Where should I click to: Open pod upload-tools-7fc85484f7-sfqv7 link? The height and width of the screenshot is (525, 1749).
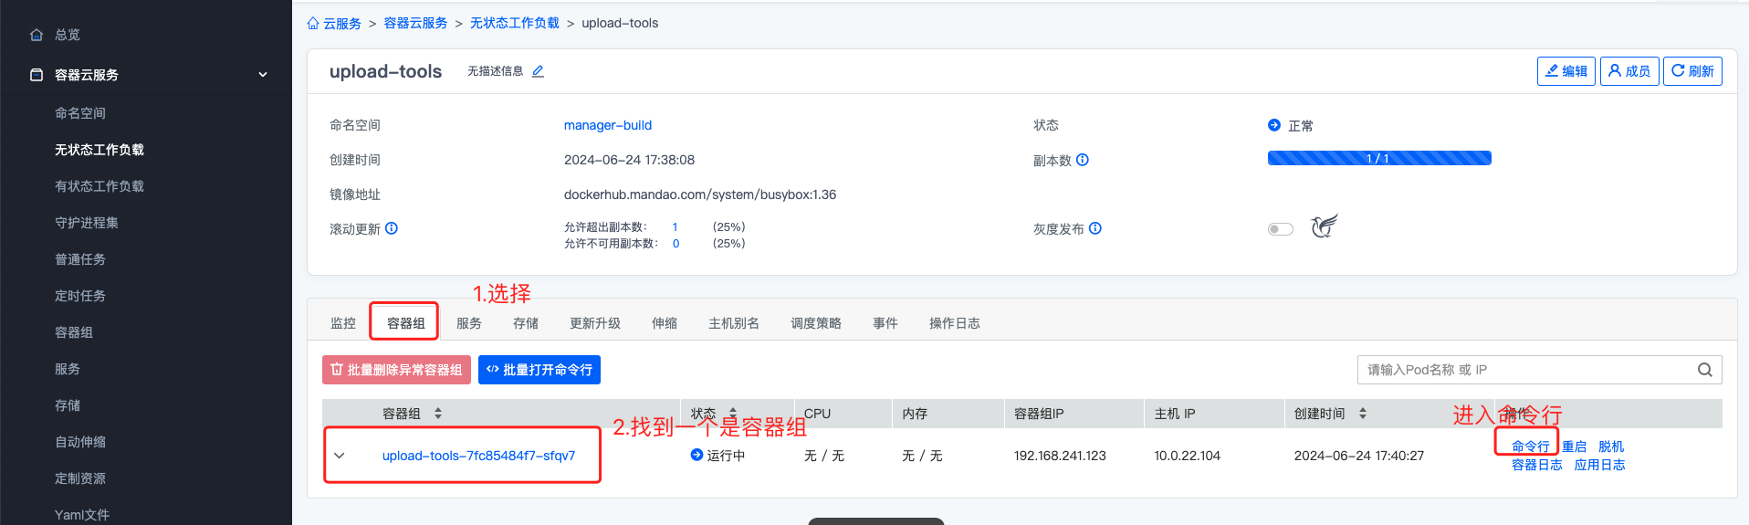pyautogui.click(x=479, y=456)
